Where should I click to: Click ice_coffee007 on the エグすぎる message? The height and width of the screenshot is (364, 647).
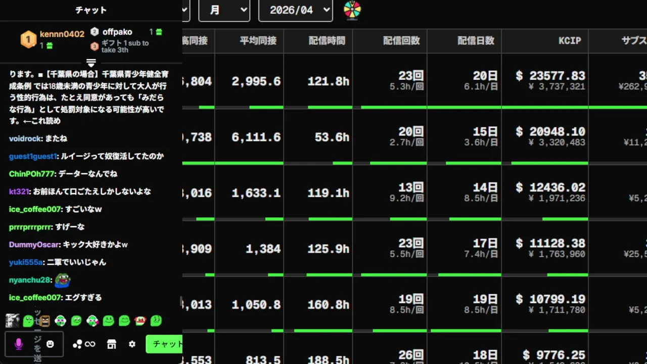(35, 298)
